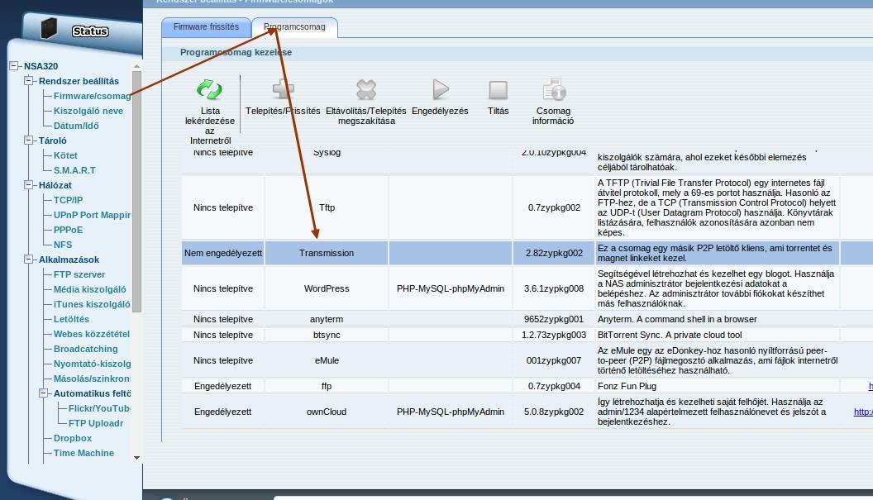Collapse the NSA320 root tree node

coord(14,65)
